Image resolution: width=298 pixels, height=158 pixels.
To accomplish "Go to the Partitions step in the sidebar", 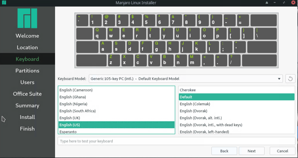I will pyautogui.click(x=27, y=71).
